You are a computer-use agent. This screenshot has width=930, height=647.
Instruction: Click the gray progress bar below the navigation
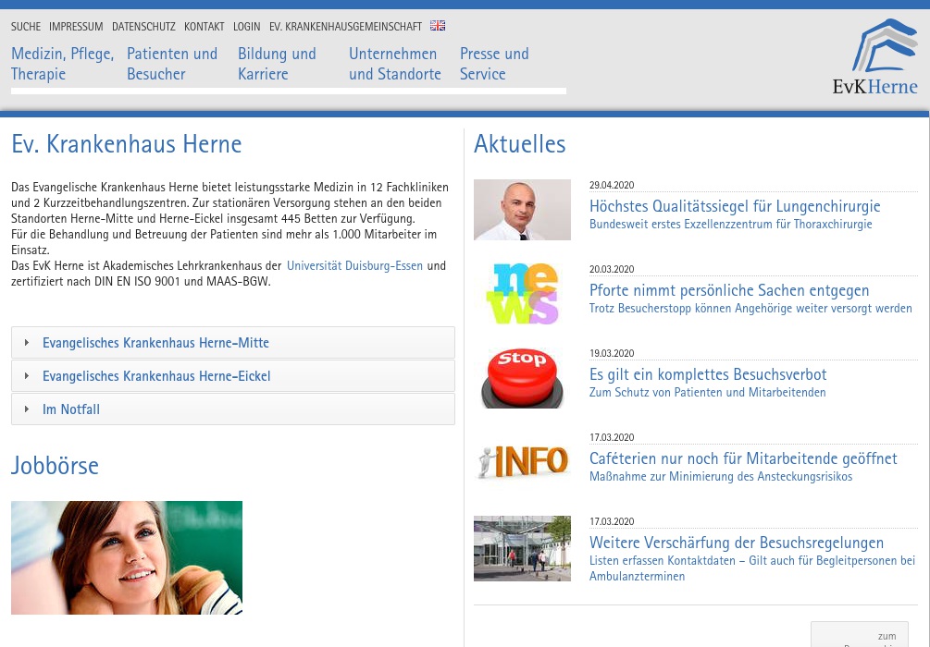[x=289, y=91]
